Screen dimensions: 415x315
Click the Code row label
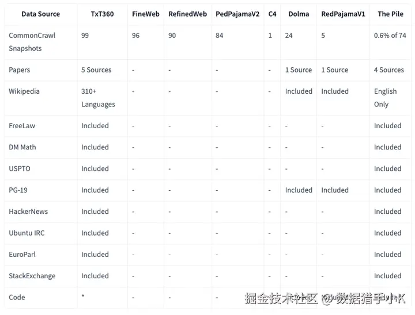[x=17, y=297]
